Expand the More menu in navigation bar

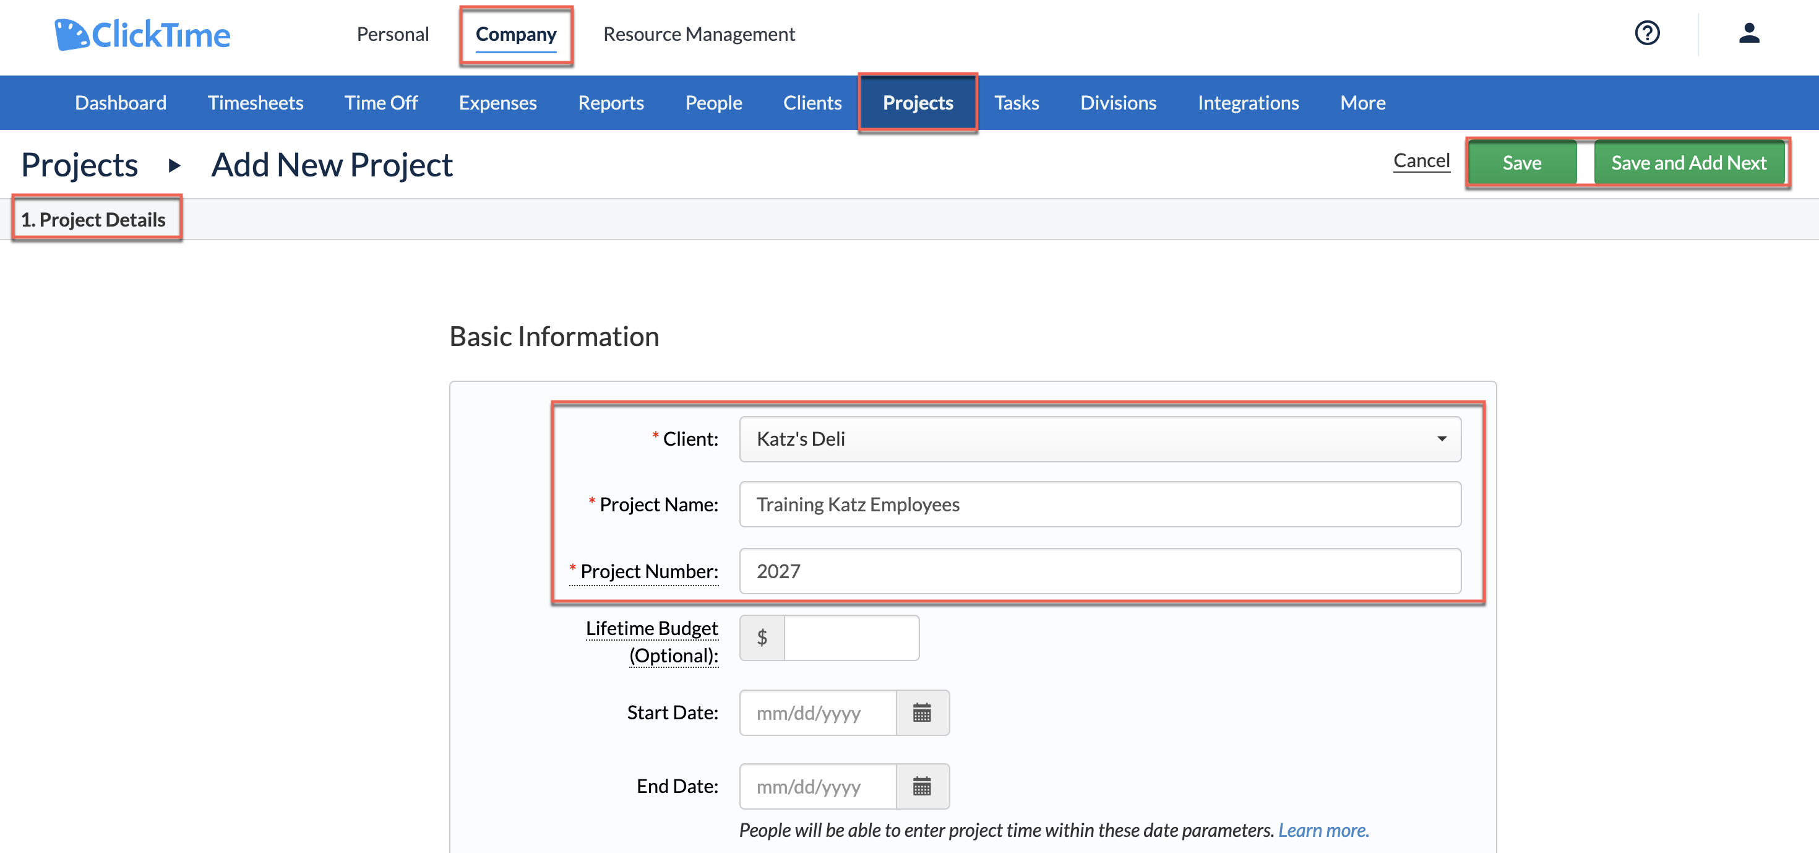coord(1362,103)
